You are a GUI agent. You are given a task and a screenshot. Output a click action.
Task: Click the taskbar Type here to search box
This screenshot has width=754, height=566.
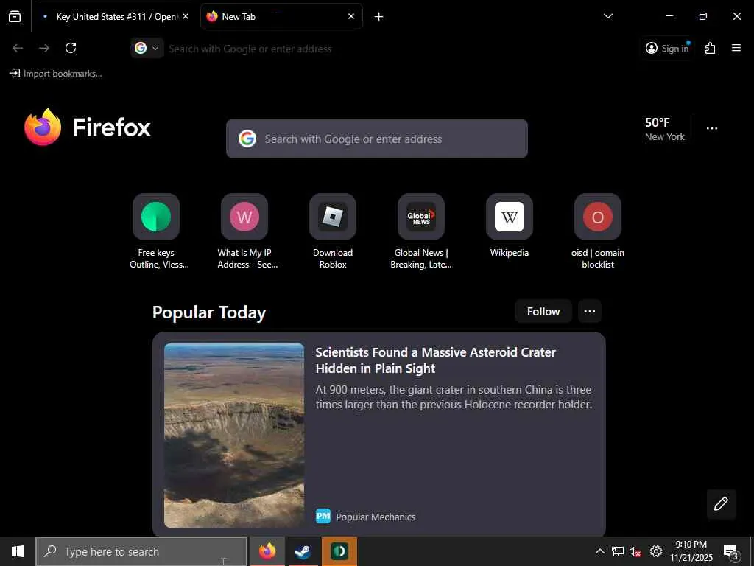[x=142, y=551]
